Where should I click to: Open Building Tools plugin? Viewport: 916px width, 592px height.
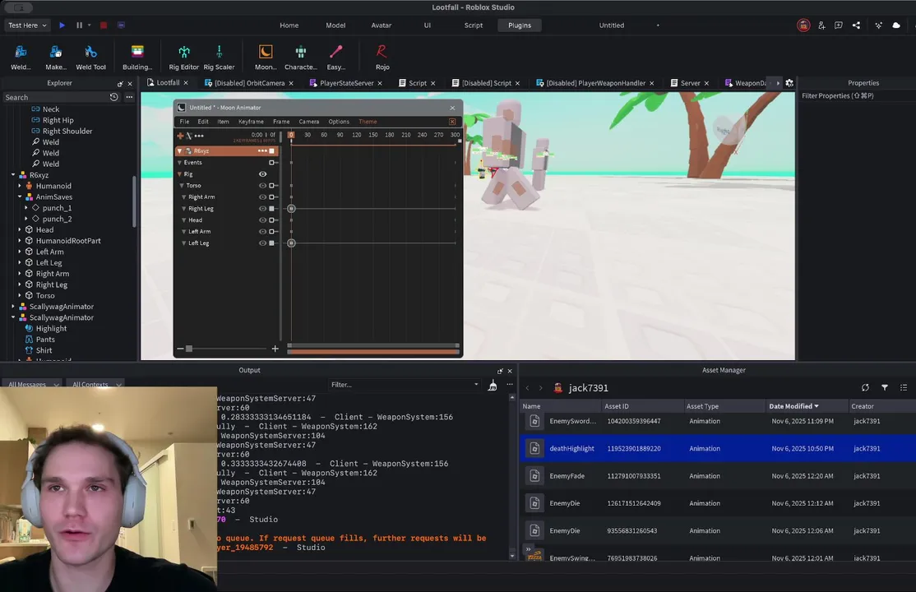click(x=137, y=58)
